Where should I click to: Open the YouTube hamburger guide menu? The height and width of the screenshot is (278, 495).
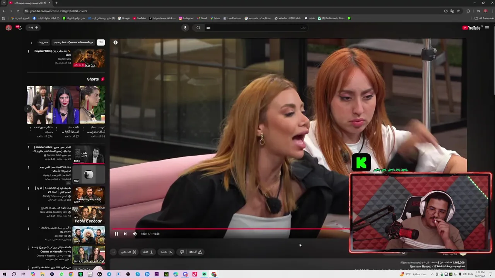(487, 27)
